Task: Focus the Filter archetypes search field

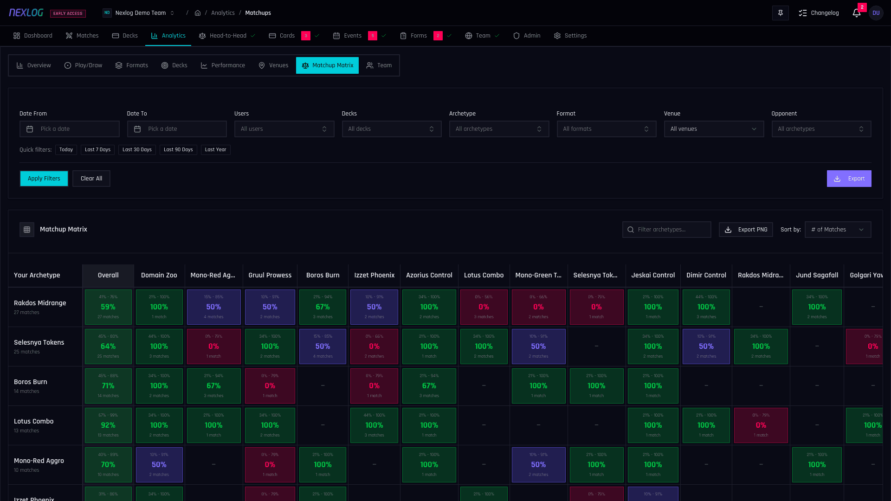Action: [x=667, y=230]
